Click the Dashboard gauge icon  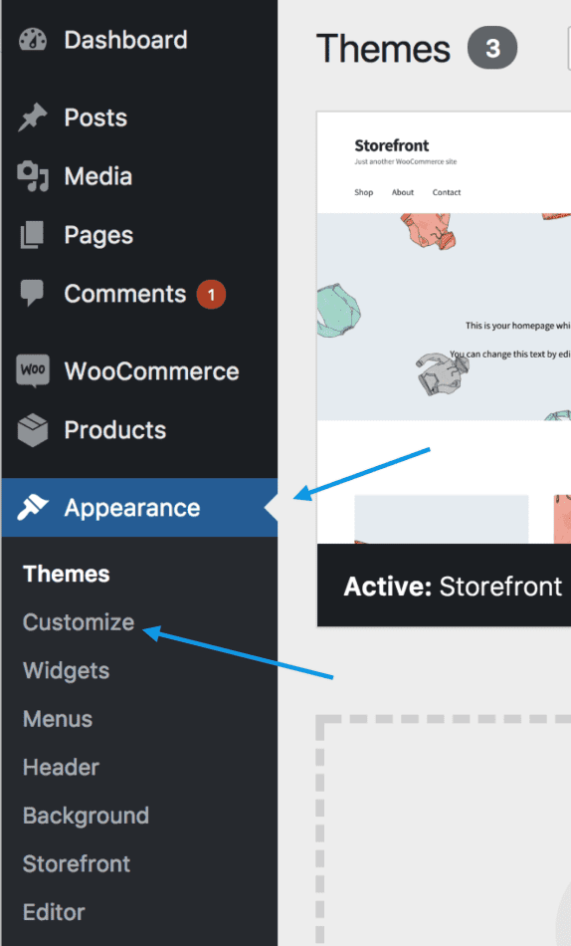pyautogui.click(x=33, y=40)
